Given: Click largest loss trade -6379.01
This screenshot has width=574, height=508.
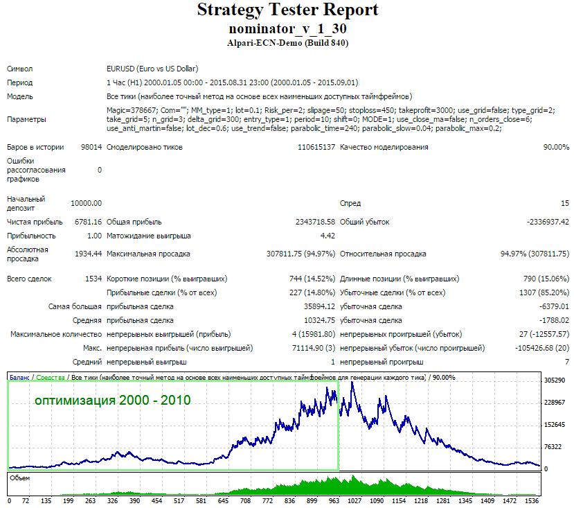Looking at the screenshot, I should [554, 307].
